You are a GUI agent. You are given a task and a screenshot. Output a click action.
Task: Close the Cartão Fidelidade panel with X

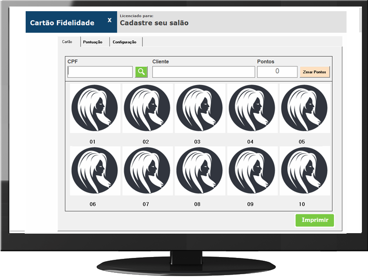pos(110,21)
